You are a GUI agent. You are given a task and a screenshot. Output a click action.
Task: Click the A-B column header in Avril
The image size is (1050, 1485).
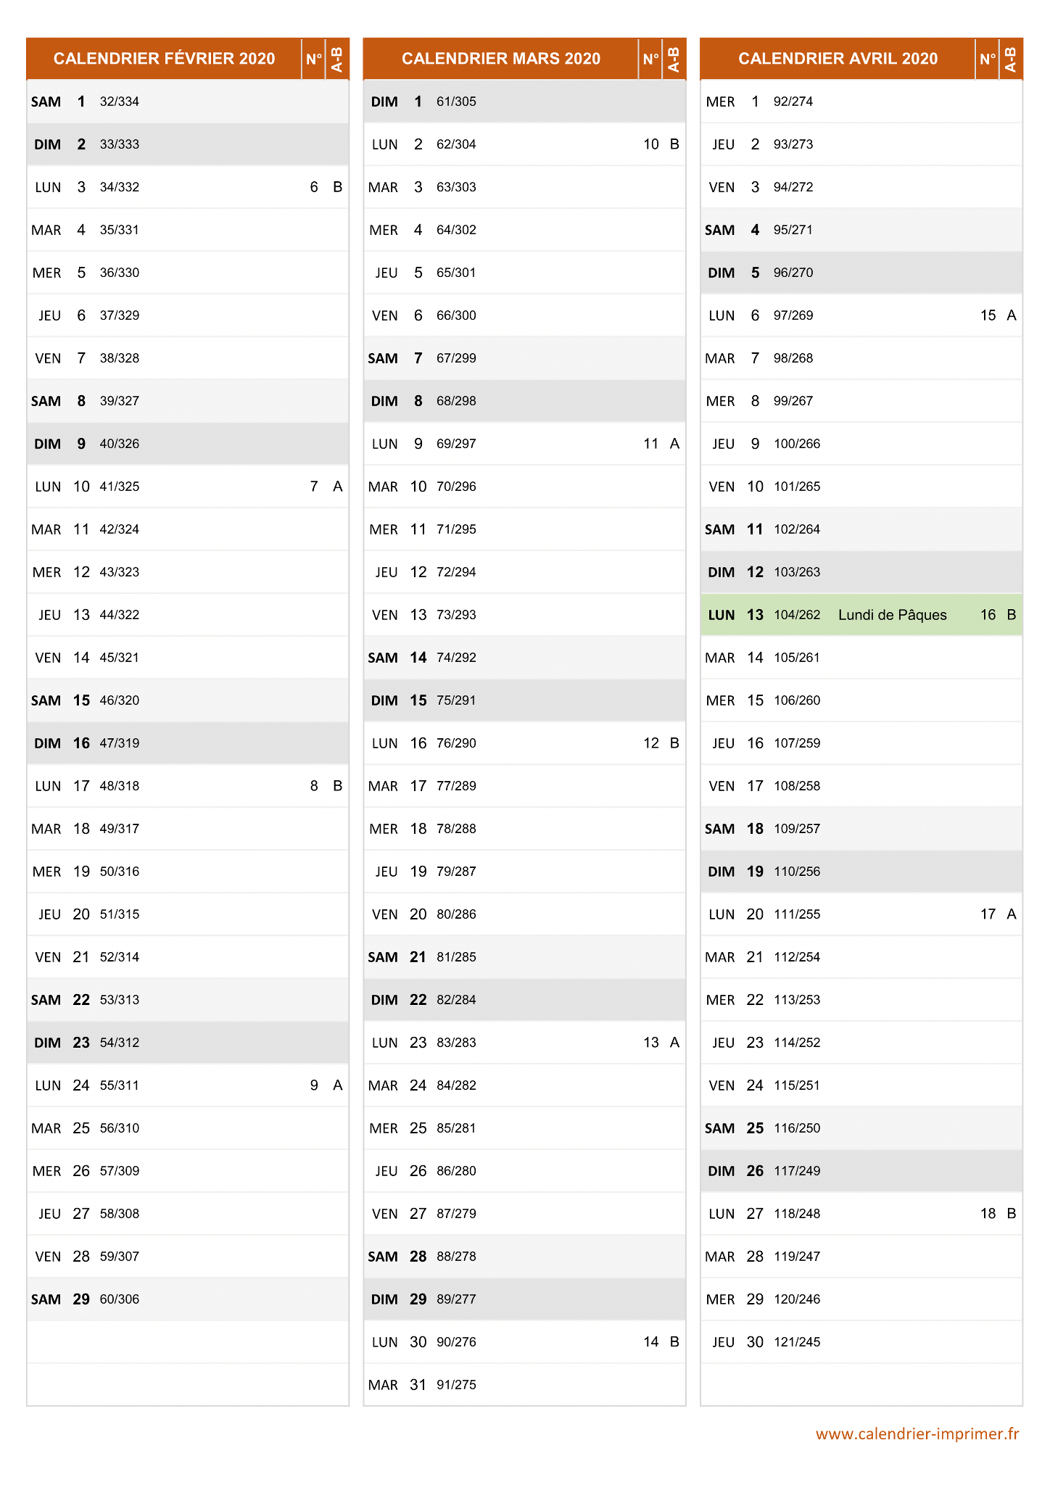1011,59
